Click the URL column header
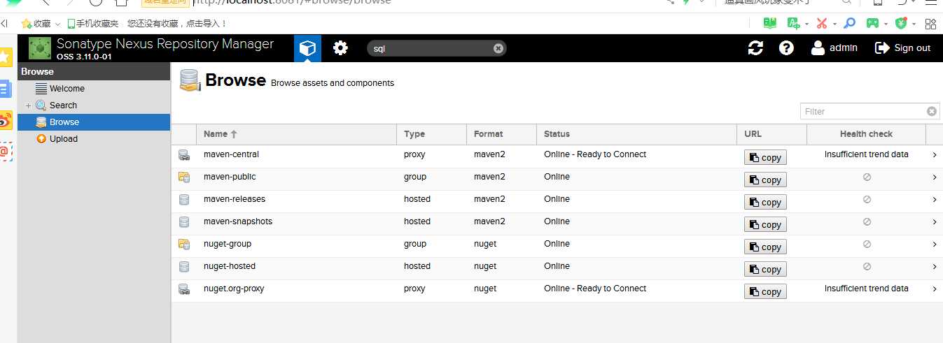The width and height of the screenshot is (943, 343). pos(771,134)
